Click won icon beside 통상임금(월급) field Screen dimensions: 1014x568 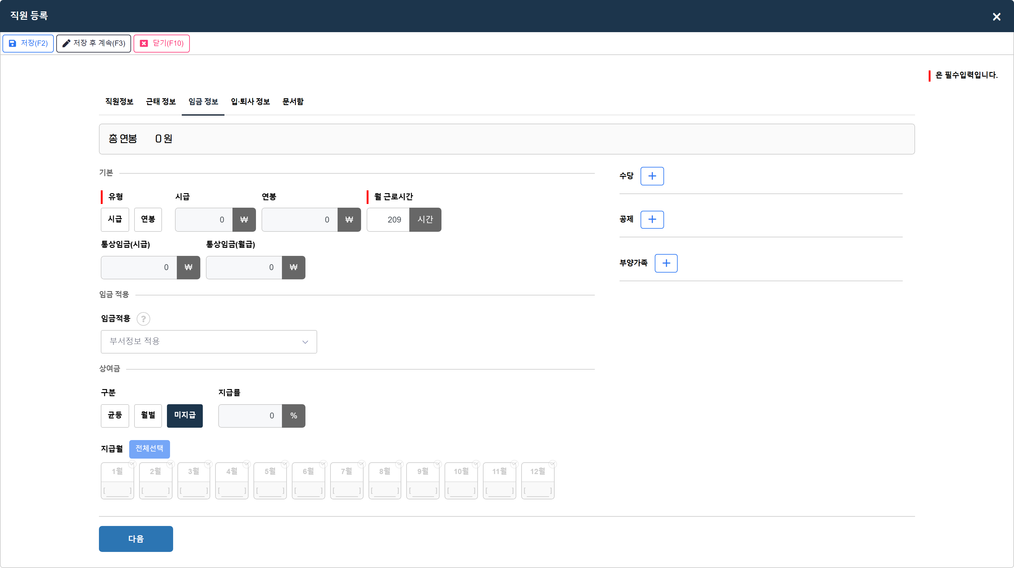(x=294, y=268)
